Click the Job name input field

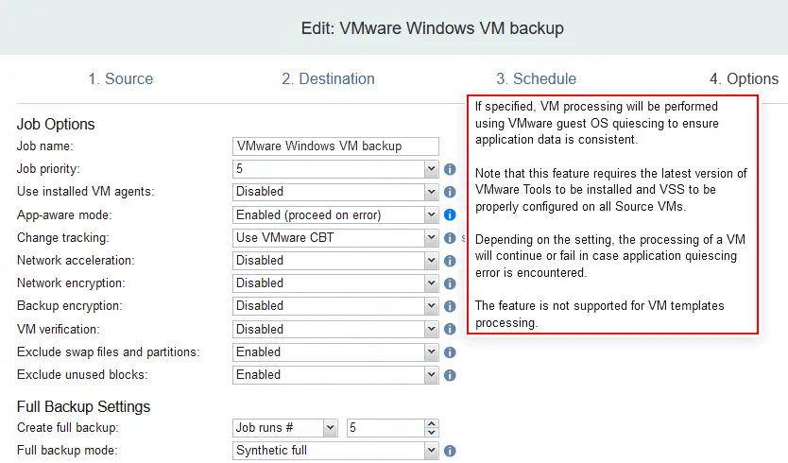point(335,146)
